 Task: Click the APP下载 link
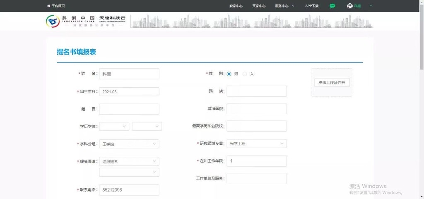click(x=312, y=6)
